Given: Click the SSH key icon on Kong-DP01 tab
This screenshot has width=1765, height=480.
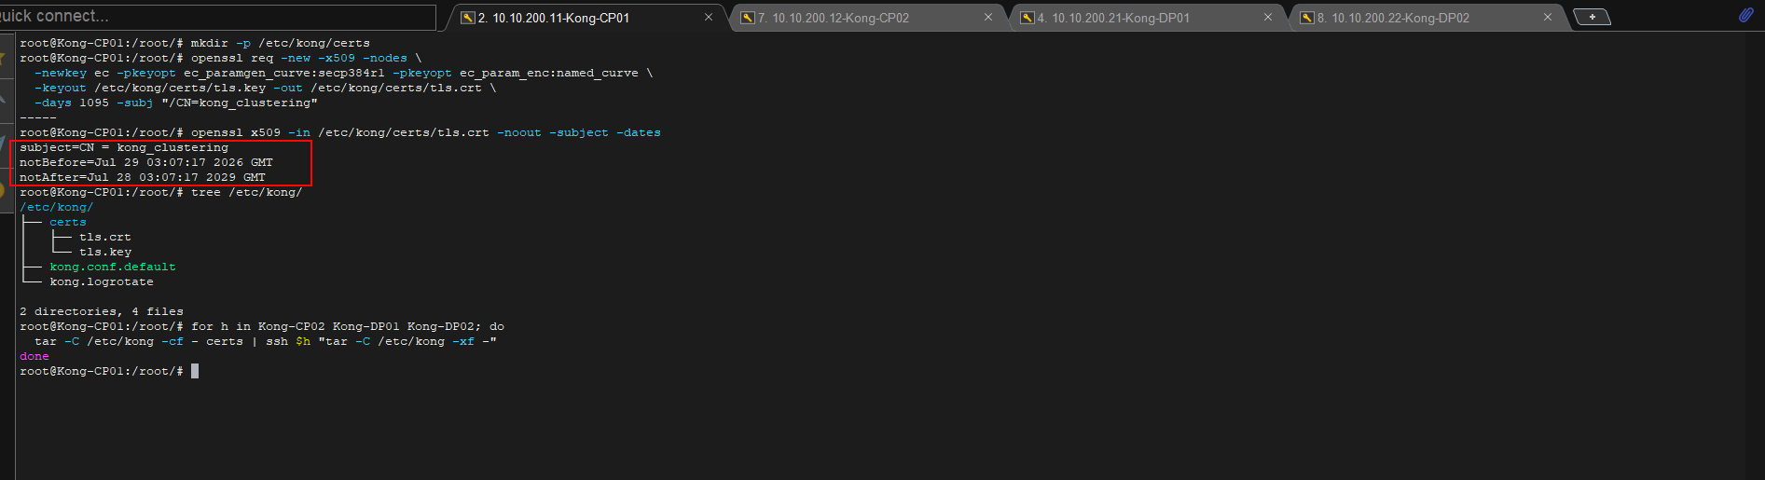Looking at the screenshot, I should [1027, 18].
